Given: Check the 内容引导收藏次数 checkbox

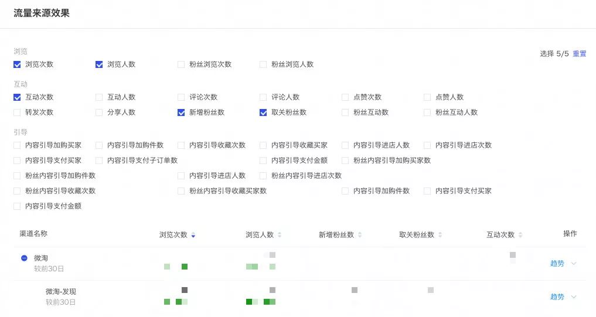Looking at the screenshot, I should tap(181, 145).
